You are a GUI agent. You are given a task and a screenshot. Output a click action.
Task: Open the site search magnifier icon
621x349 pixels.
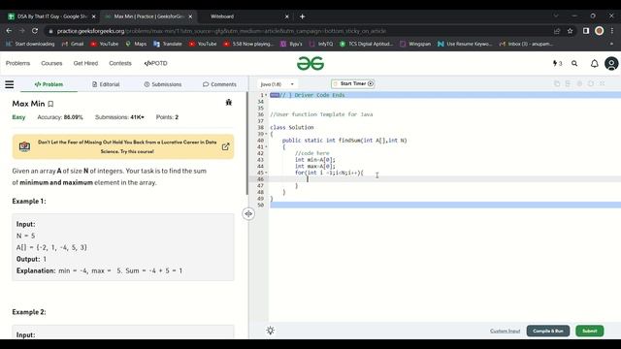pos(574,63)
